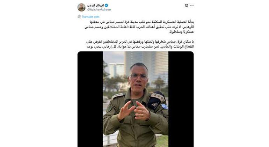Screen dimensions: 269x147
Task: Click the first Arabic paragraph of the post
Action: point(139,27)
